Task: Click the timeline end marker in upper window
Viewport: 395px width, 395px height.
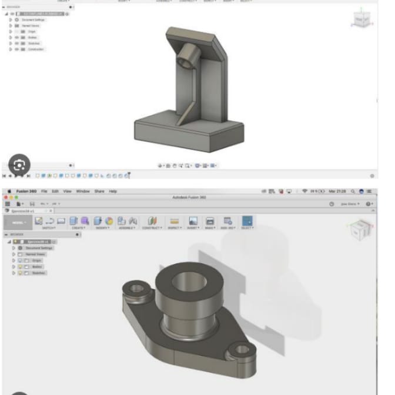Action: [128, 175]
